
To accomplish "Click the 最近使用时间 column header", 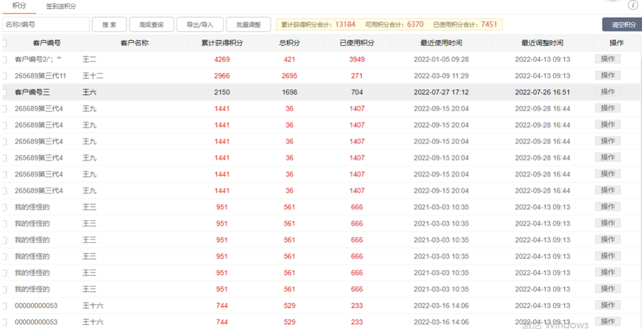I will (441, 43).
